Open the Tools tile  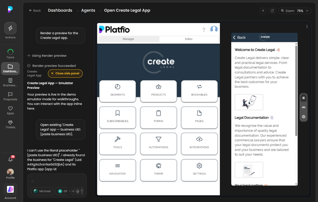tap(118, 144)
